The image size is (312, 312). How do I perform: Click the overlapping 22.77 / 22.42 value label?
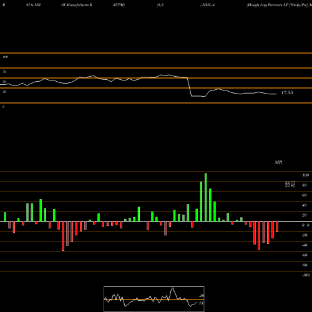tap(290, 184)
